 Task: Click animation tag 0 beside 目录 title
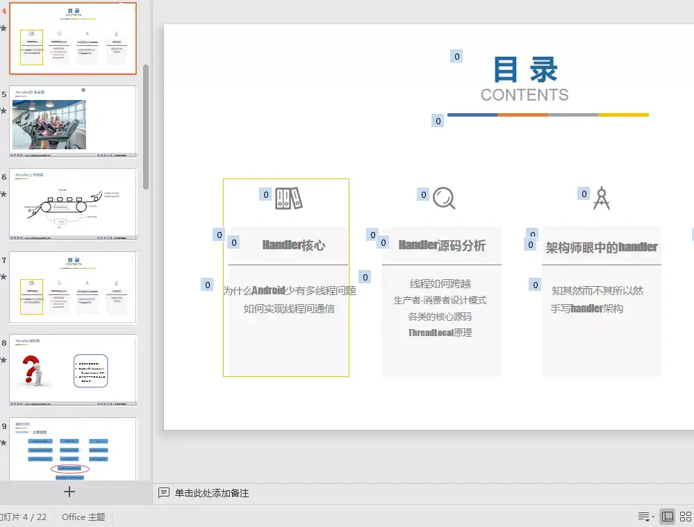(457, 56)
